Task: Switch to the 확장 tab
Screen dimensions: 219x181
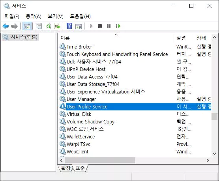Action: (66, 168)
